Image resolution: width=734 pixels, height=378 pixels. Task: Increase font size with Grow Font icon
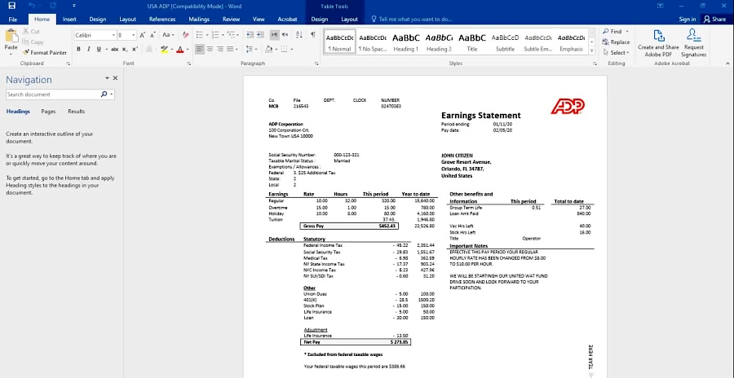[x=142, y=35]
